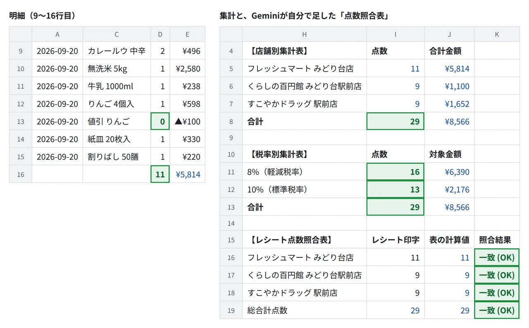The image size is (529, 328).
Task: Select 'フレッシュマート みどり台店' in summary row 5
Action: (304, 69)
